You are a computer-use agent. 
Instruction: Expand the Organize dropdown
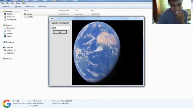pyautogui.click(x=6, y=6)
